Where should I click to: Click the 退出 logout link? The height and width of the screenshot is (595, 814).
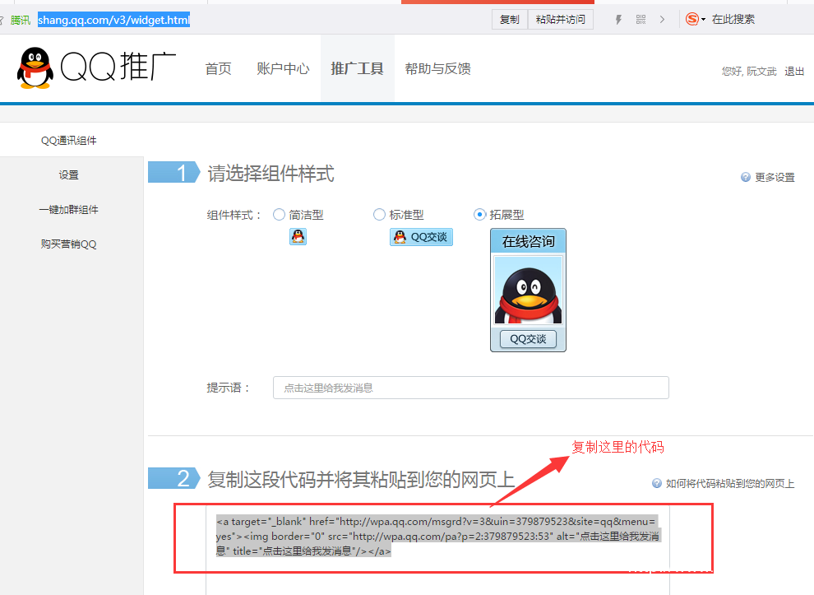794,72
